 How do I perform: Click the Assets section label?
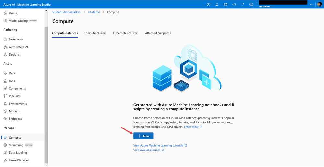click(8, 64)
